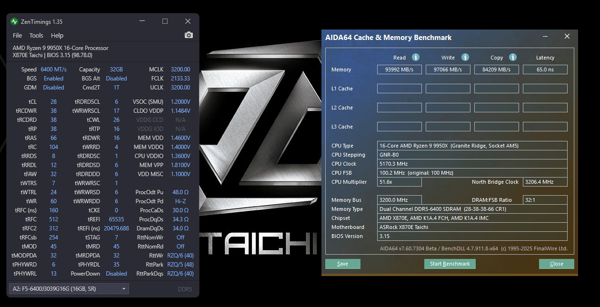The height and width of the screenshot is (307, 600).
Task: Click the RttPark RZQ/5 (48) value
Action: click(x=180, y=265)
